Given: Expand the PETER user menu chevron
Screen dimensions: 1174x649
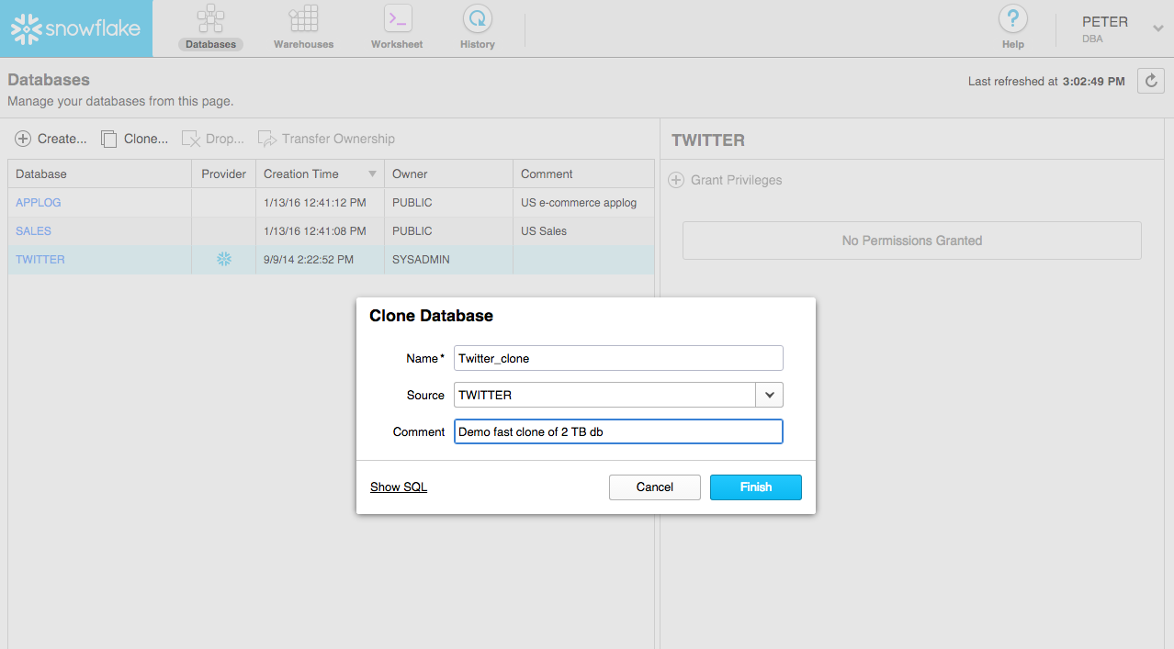Looking at the screenshot, I should (x=1157, y=28).
